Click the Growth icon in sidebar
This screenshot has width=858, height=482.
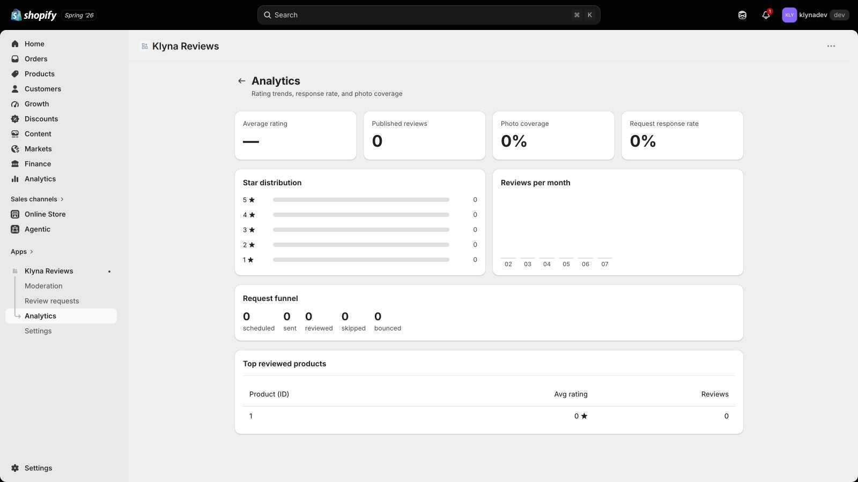[x=15, y=104]
